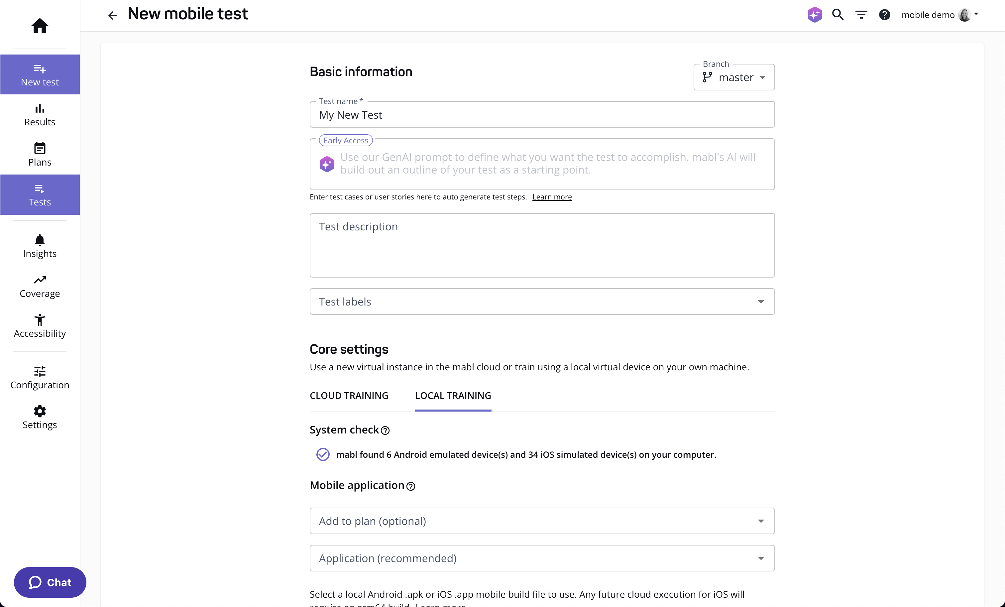The width and height of the screenshot is (1005, 607).
Task: Click the New mobile test page title
Action: tap(188, 14)
